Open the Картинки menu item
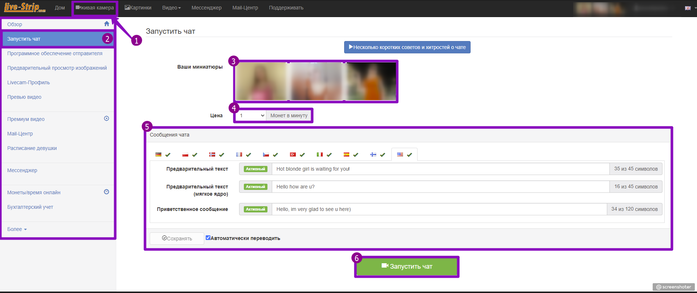697x293 pixels. coord(138,8)
